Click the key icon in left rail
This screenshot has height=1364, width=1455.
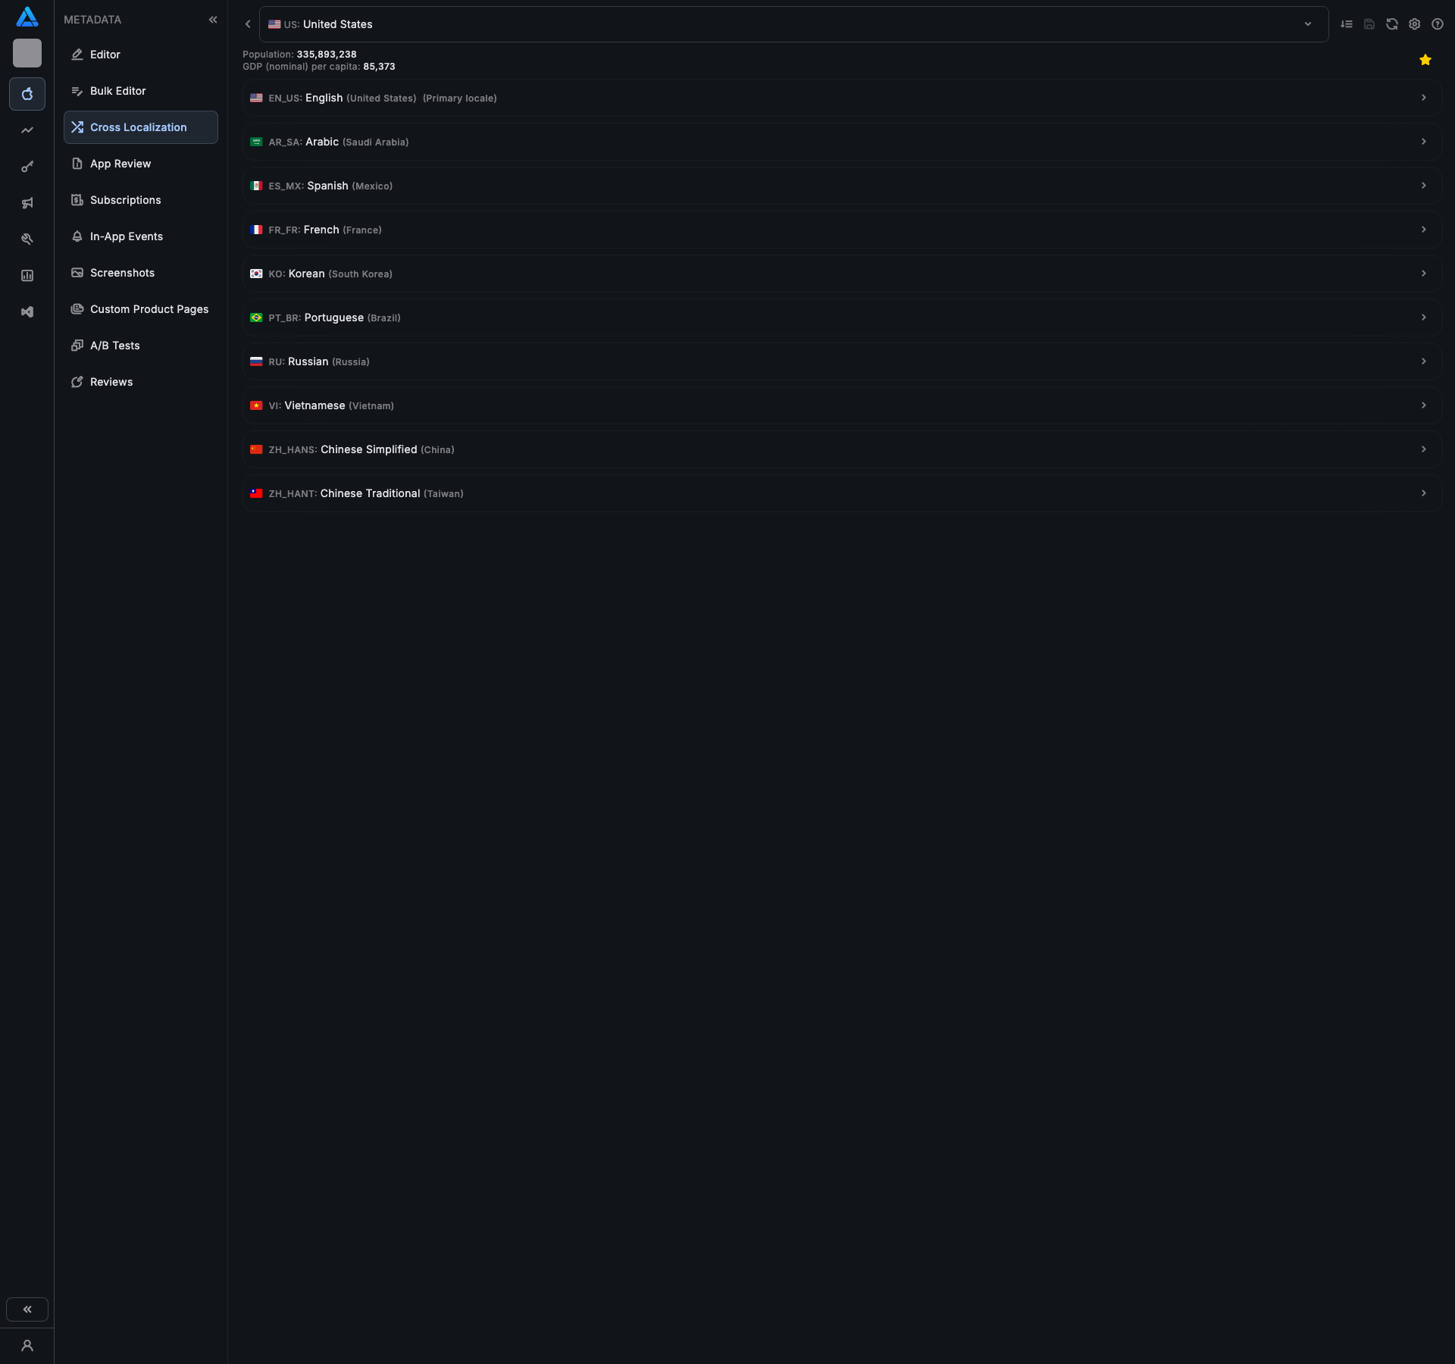[27, 167]
